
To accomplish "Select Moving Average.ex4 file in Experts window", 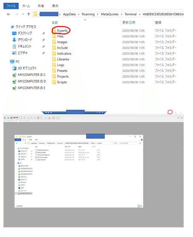I will (42, 155).
